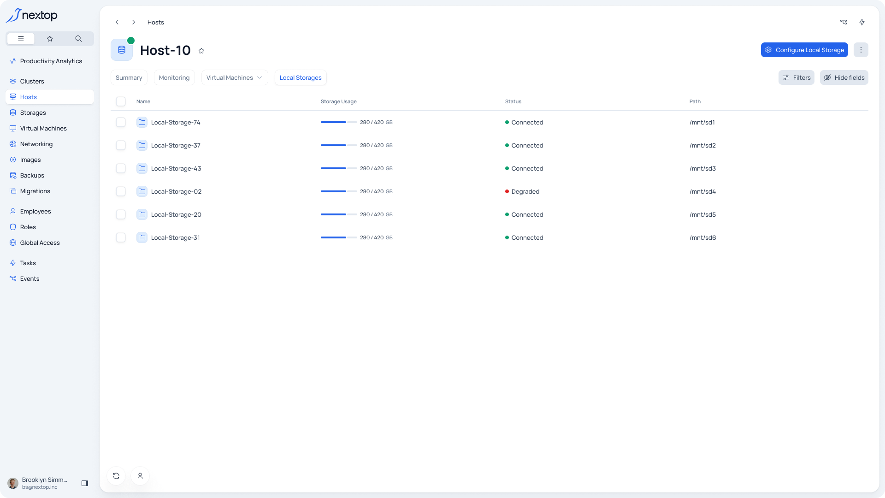885x498 pixels.
Task: Click the Roles shield icon
Action: click(x=13, y=227)
